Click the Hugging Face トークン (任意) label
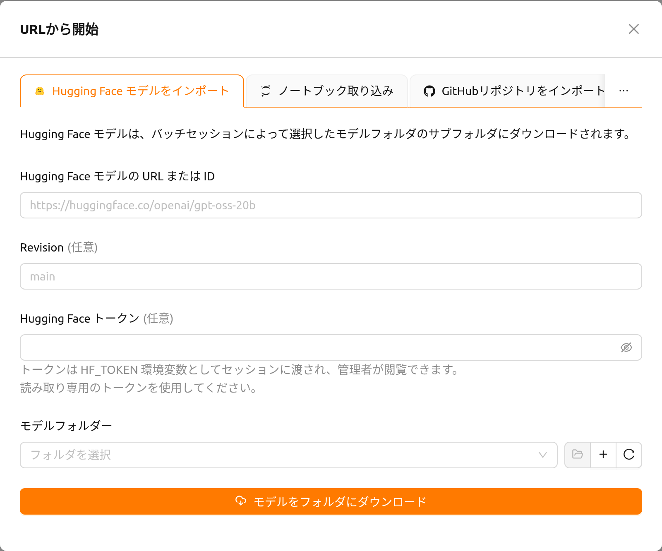 (x=97, y=319)
